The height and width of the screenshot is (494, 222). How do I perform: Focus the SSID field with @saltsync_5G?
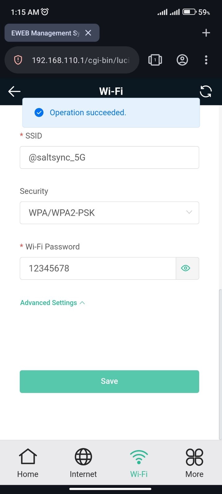[x=109, y=157]
